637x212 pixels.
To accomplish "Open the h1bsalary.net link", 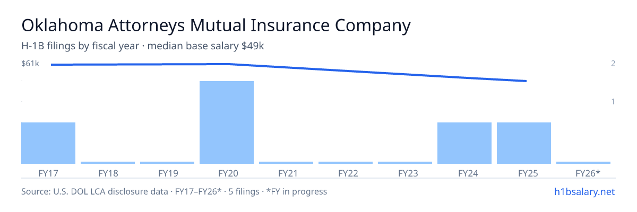I will (584, 191).
